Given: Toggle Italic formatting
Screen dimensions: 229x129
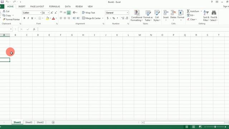Looking at the screenshot, I should tap(28, 18).
